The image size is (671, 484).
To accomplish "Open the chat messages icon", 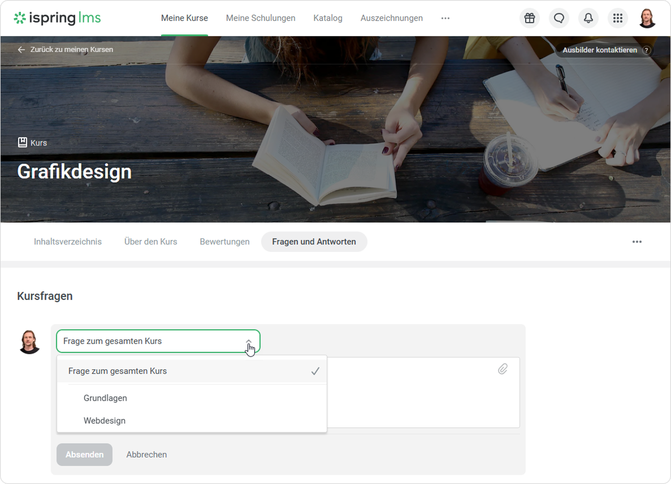I will pyautogui.click(x=559, y=18).
